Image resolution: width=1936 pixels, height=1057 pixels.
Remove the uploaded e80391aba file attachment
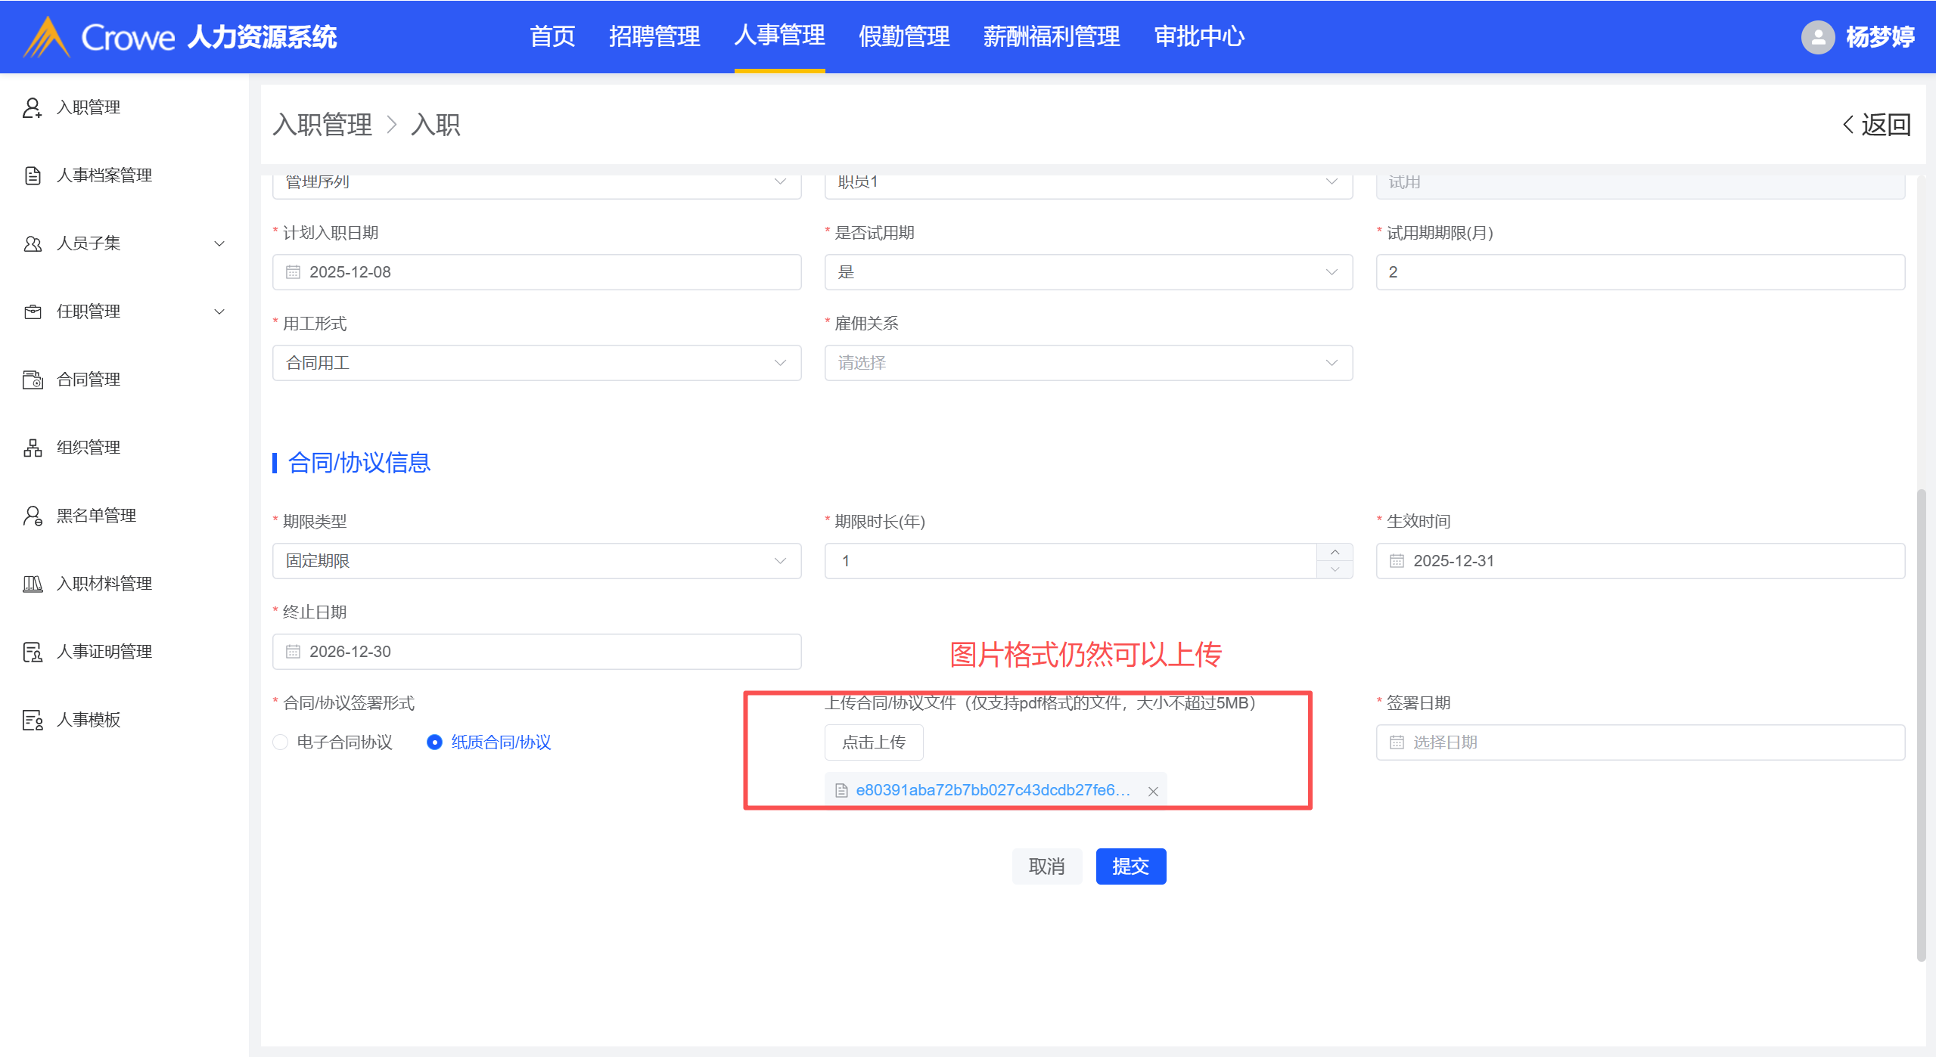click(1153, 792)
